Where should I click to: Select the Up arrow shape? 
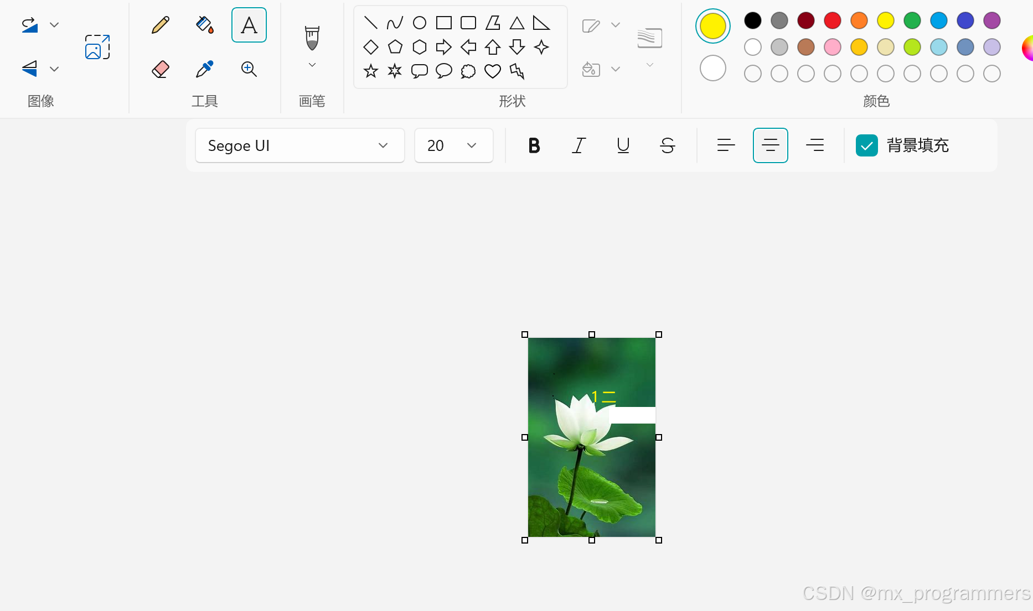(493, 47)
